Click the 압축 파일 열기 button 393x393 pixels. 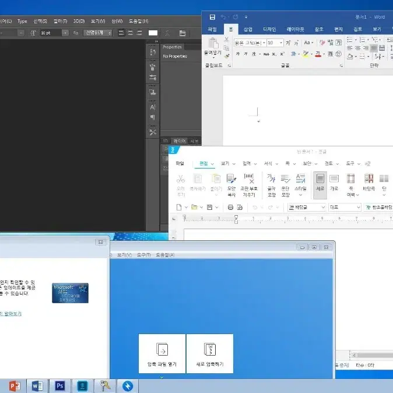162,353
